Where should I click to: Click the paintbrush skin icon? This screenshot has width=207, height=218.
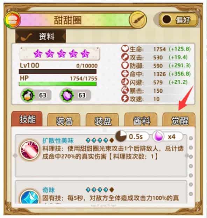coord(138,20)
